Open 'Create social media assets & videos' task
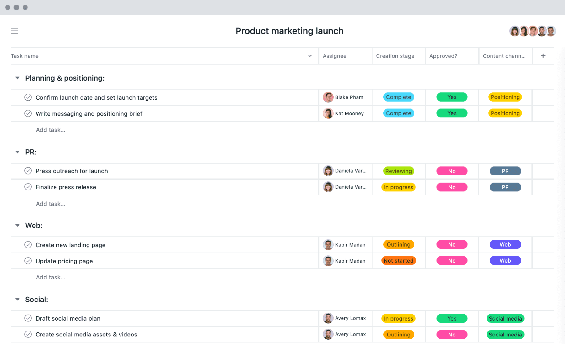Viewport: 565px width, 344px height. pyautogui.click(x=86, y=335)
